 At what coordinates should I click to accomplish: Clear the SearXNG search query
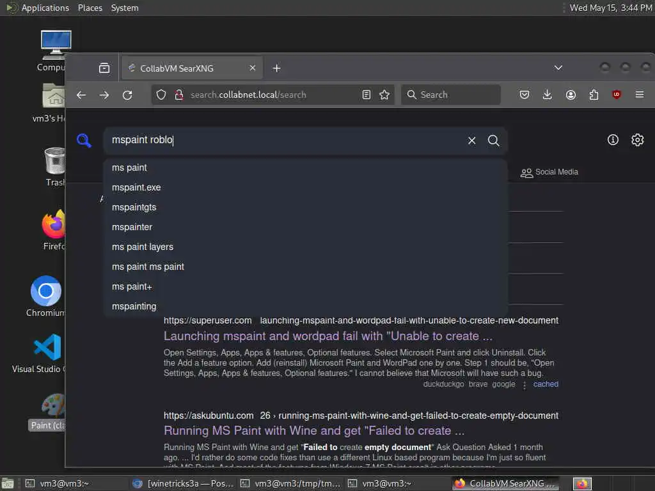(x=471, y=141)
